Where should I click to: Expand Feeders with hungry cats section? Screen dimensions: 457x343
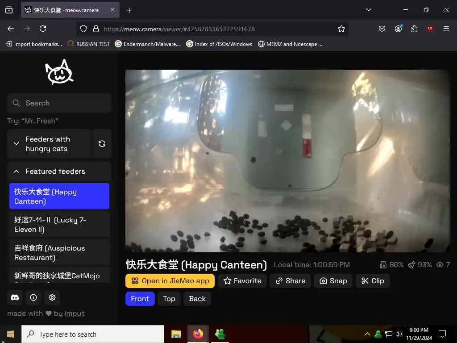coord(49,143)
